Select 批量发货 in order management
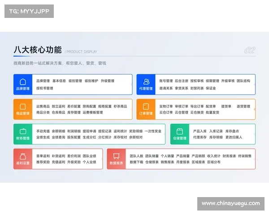Image resolution: width=269 pixels, height=215 pixels. pos(213,112)
